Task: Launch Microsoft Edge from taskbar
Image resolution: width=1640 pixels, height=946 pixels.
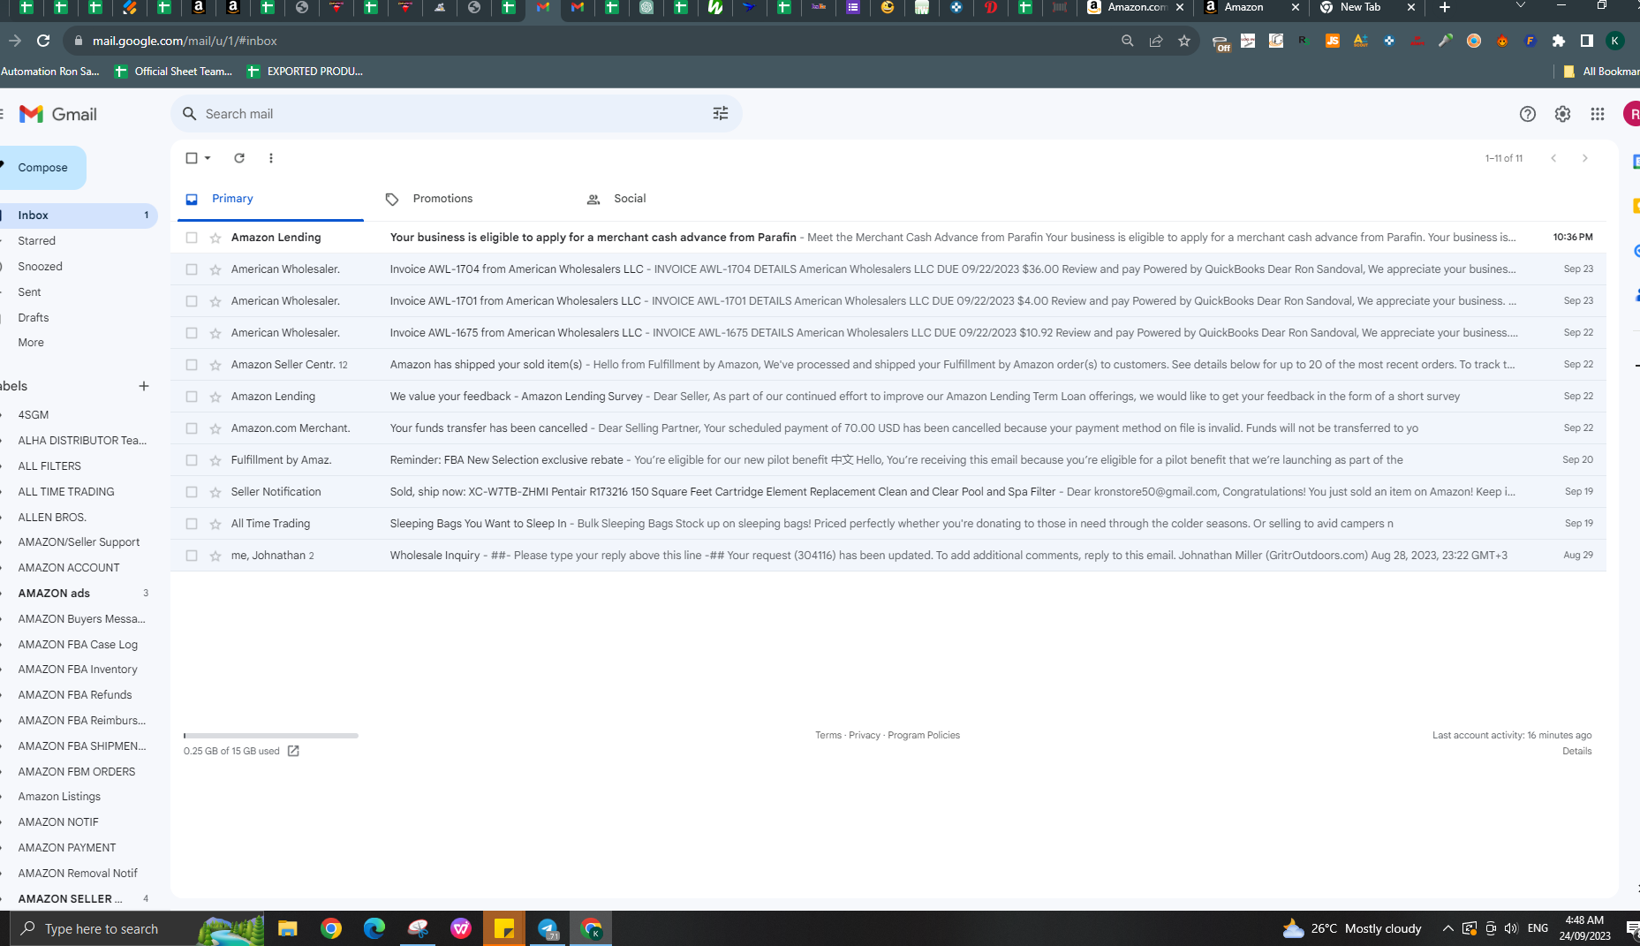Action: click(374, 928)
